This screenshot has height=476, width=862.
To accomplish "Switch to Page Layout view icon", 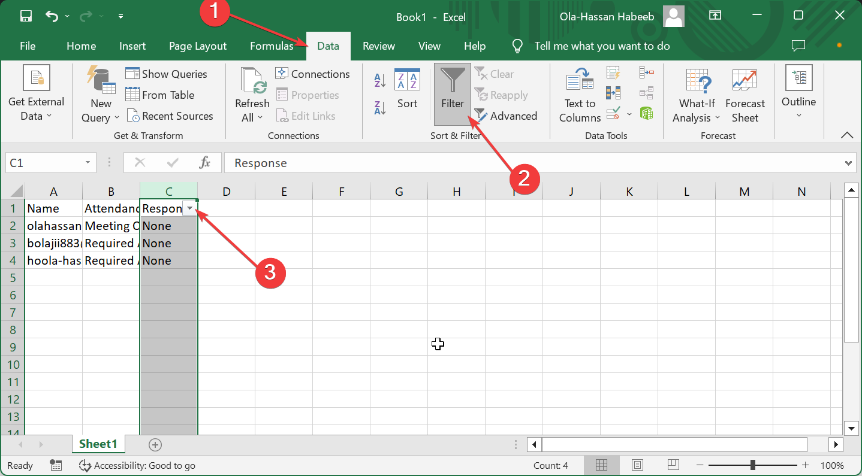I will (637, 465).
